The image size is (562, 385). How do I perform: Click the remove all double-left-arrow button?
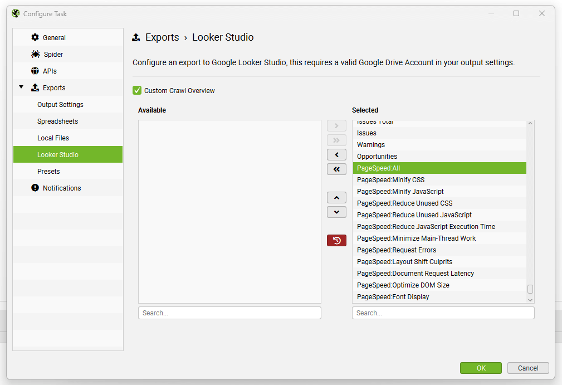click(336, 169)
